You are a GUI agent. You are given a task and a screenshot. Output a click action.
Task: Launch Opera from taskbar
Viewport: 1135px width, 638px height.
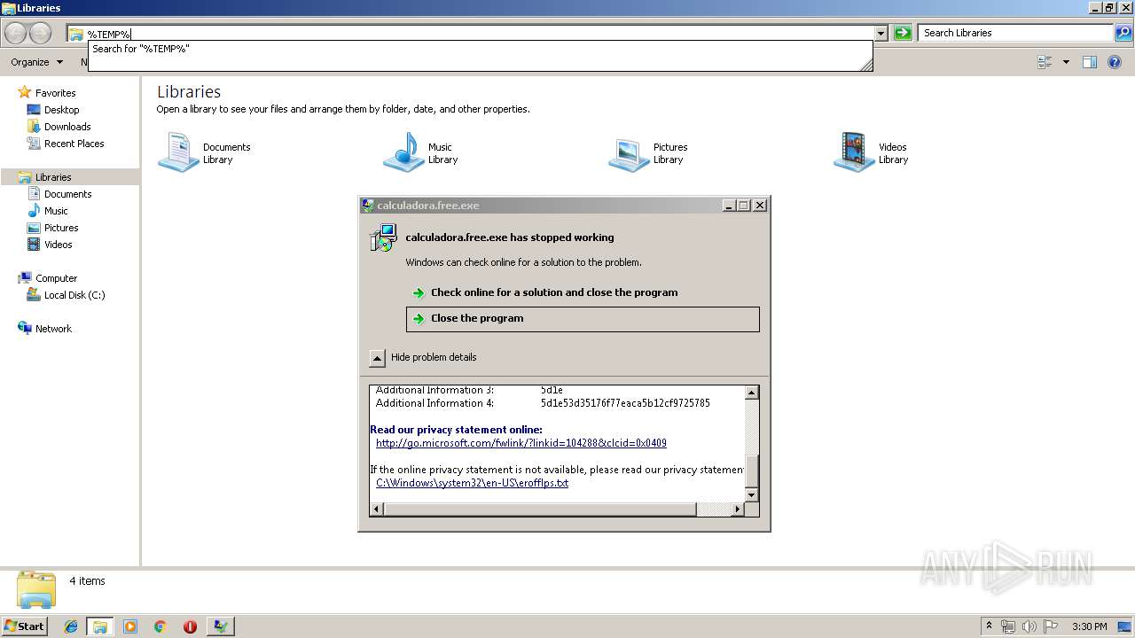(190, 626)
